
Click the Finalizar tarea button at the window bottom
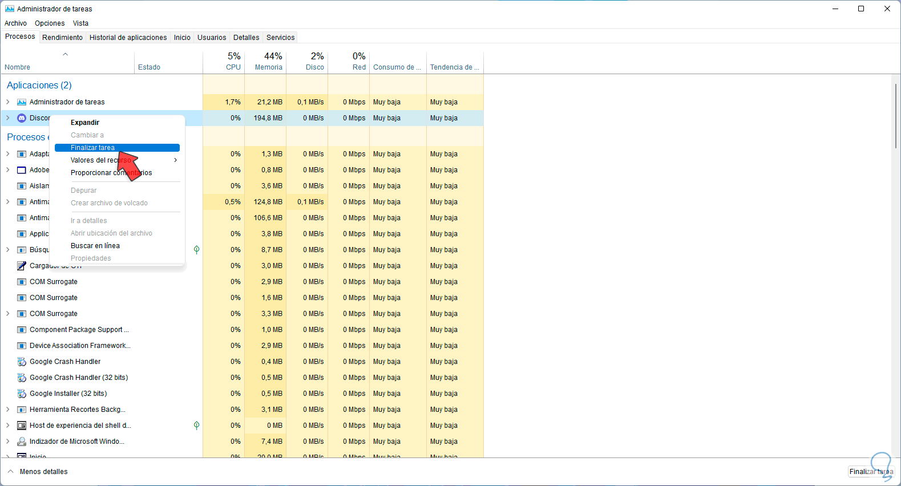[871, 472]
